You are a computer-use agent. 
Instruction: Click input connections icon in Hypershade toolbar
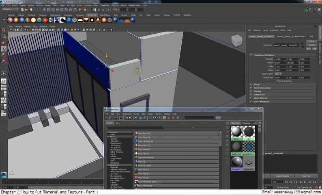point(150,118)
